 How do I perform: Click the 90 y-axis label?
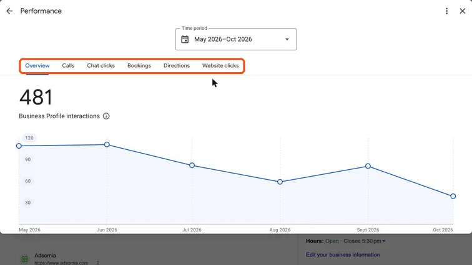point(28,159)
